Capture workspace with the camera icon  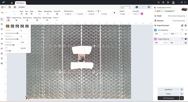137,7
